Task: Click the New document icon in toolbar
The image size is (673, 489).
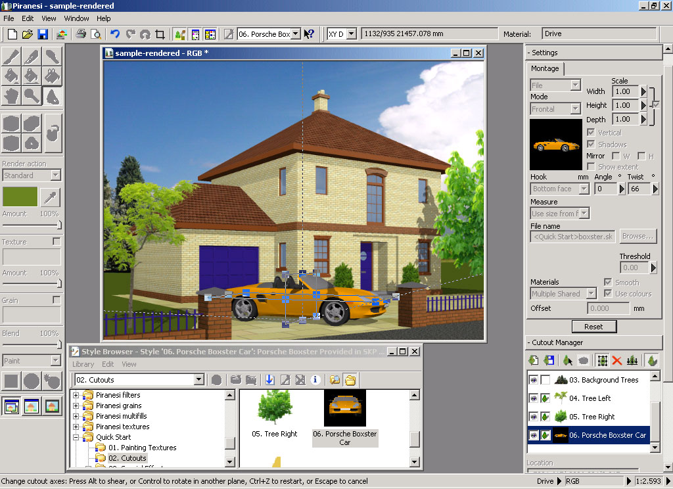Action: (x=12, y=34)
